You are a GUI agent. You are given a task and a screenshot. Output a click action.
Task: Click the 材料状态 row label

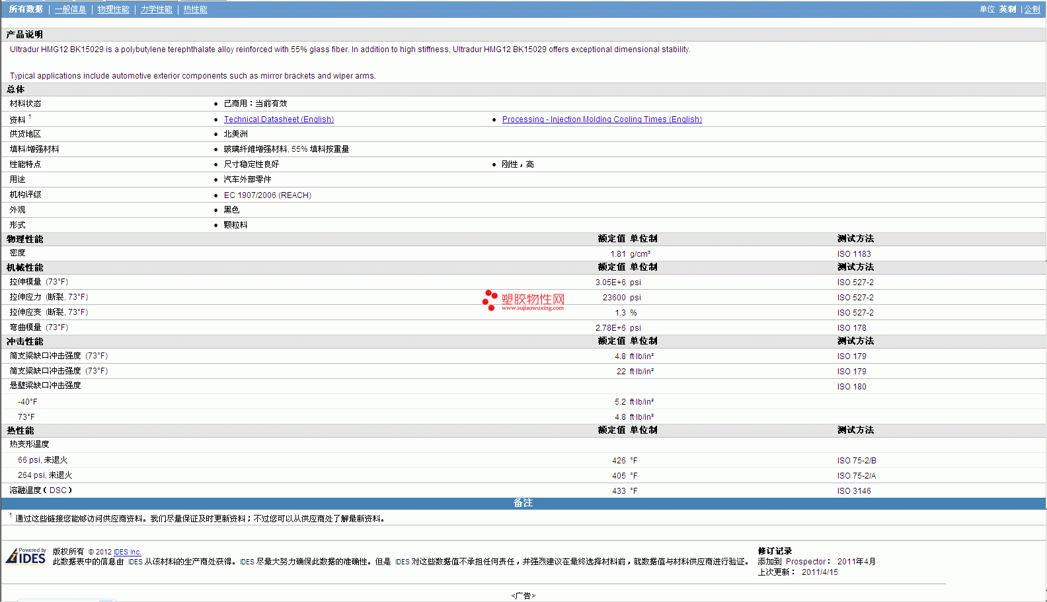pos(25,104)
